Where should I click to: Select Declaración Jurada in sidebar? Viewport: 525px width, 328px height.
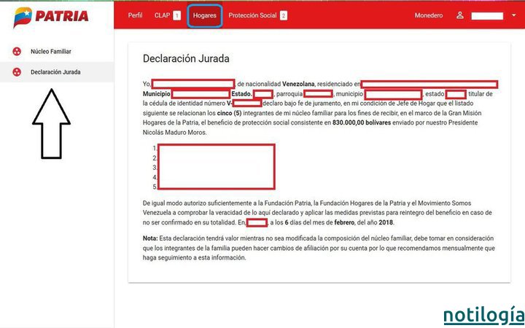coord(55,72)
